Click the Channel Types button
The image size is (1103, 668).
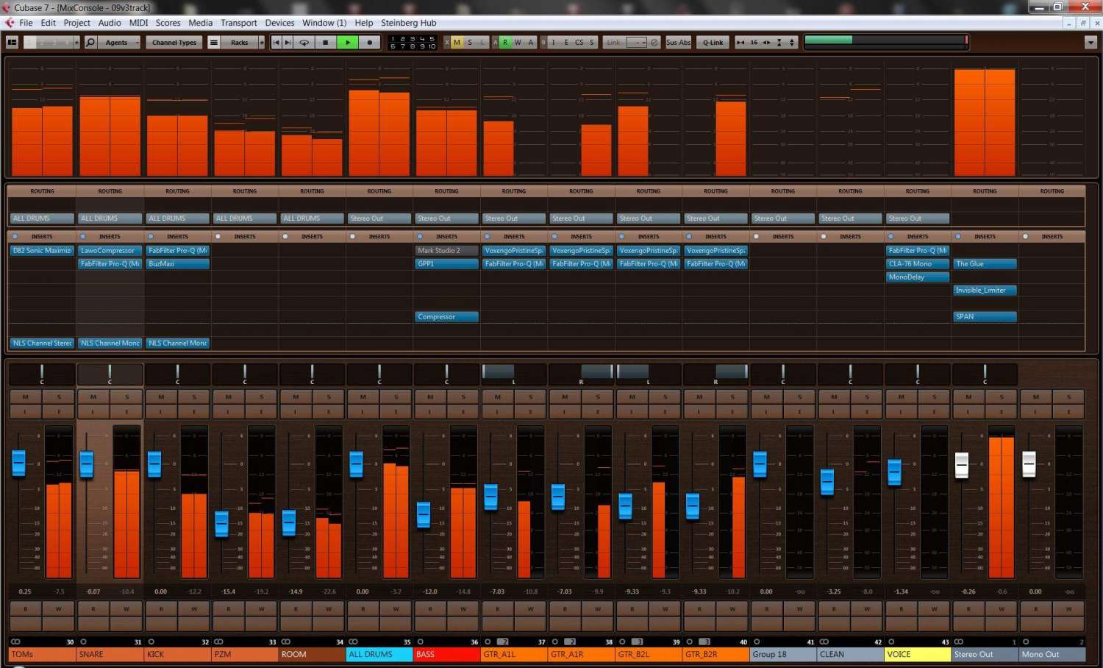coord(174,43)
